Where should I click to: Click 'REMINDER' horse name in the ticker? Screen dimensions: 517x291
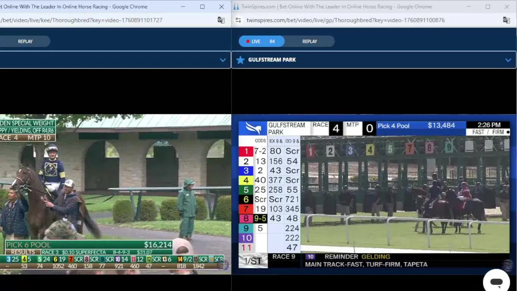(x=341, y=257)
